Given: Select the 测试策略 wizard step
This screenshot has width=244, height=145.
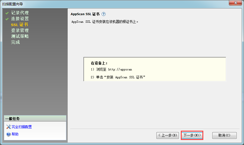Looking at the screenshot, I should 20,36.
